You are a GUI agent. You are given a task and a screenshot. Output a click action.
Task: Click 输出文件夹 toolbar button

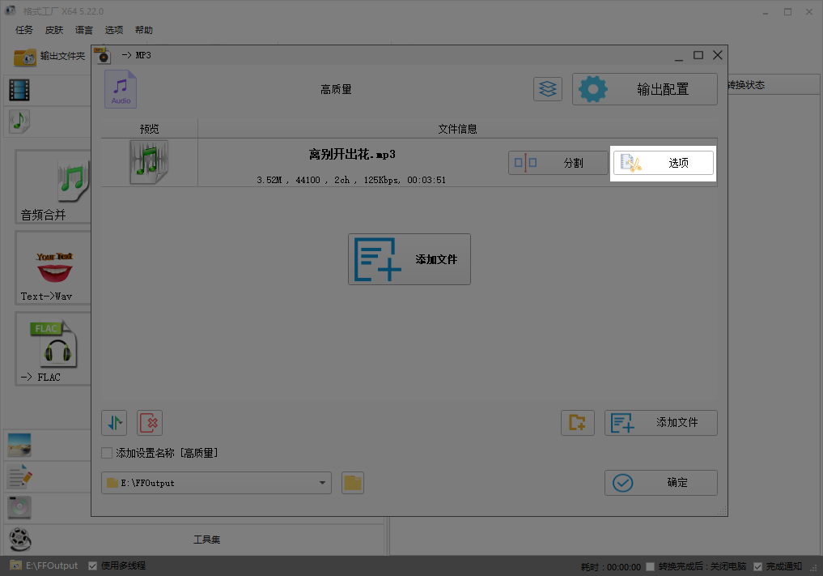(50, 57)
